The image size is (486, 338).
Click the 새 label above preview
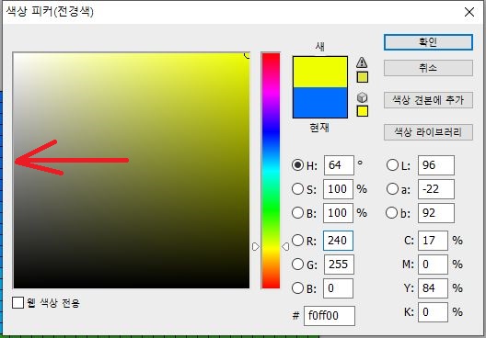point(320,47)
